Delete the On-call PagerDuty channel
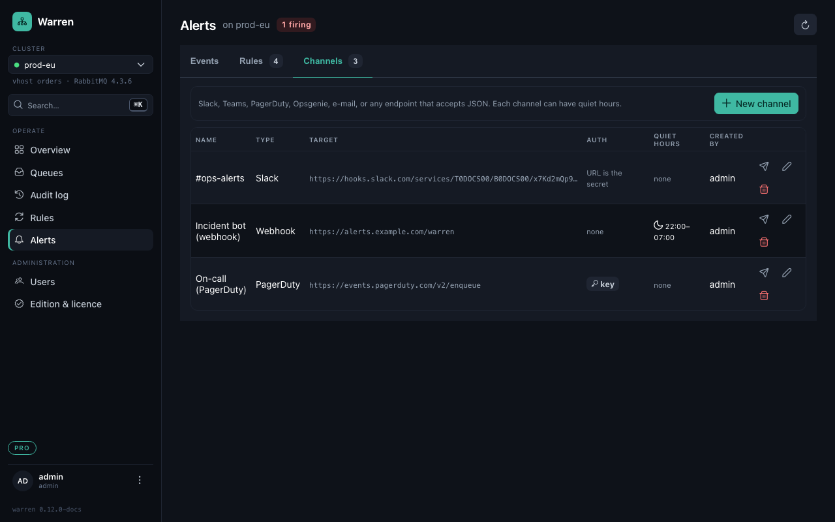This screenshot has width=835, height=522. [x=764, y=296]
